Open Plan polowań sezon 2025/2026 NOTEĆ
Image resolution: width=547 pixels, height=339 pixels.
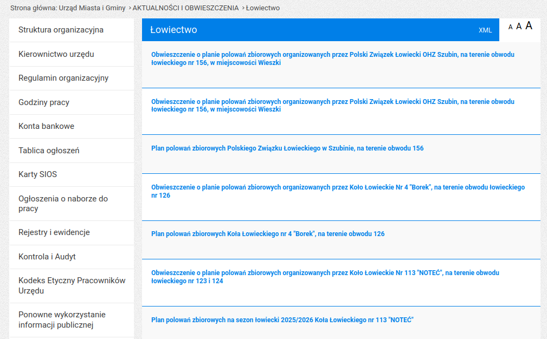point(282,320)
